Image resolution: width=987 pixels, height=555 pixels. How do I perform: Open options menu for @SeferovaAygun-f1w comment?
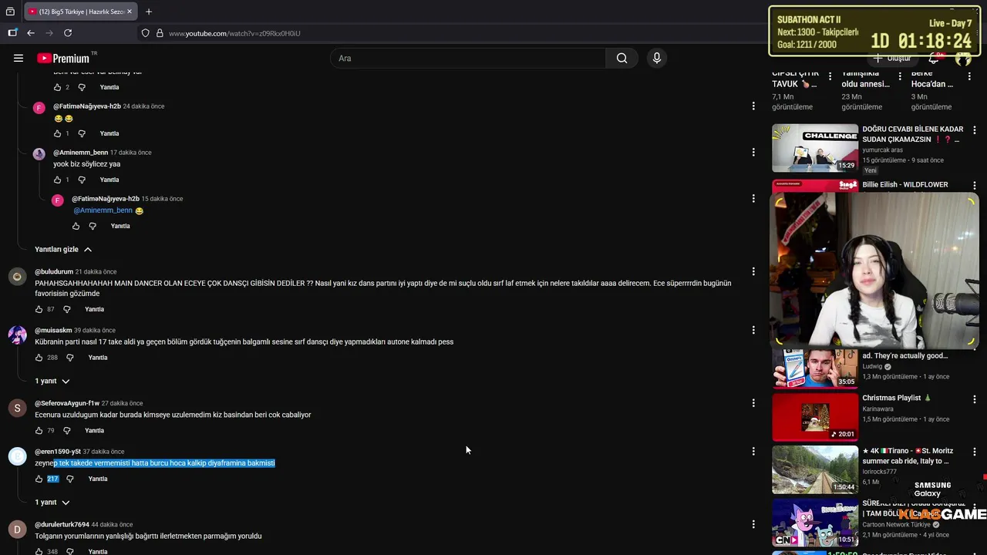coord(753,402)
